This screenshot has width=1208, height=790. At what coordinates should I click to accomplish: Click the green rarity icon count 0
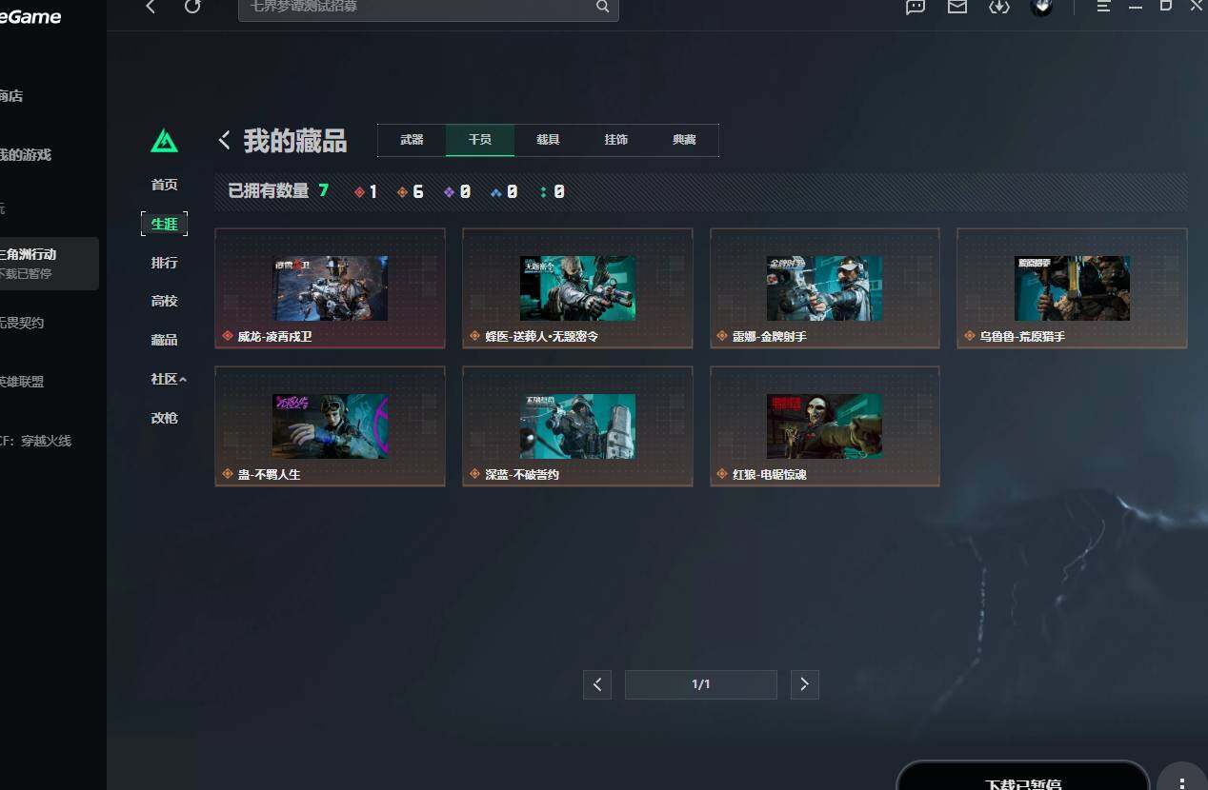click(x=552, y=191)
